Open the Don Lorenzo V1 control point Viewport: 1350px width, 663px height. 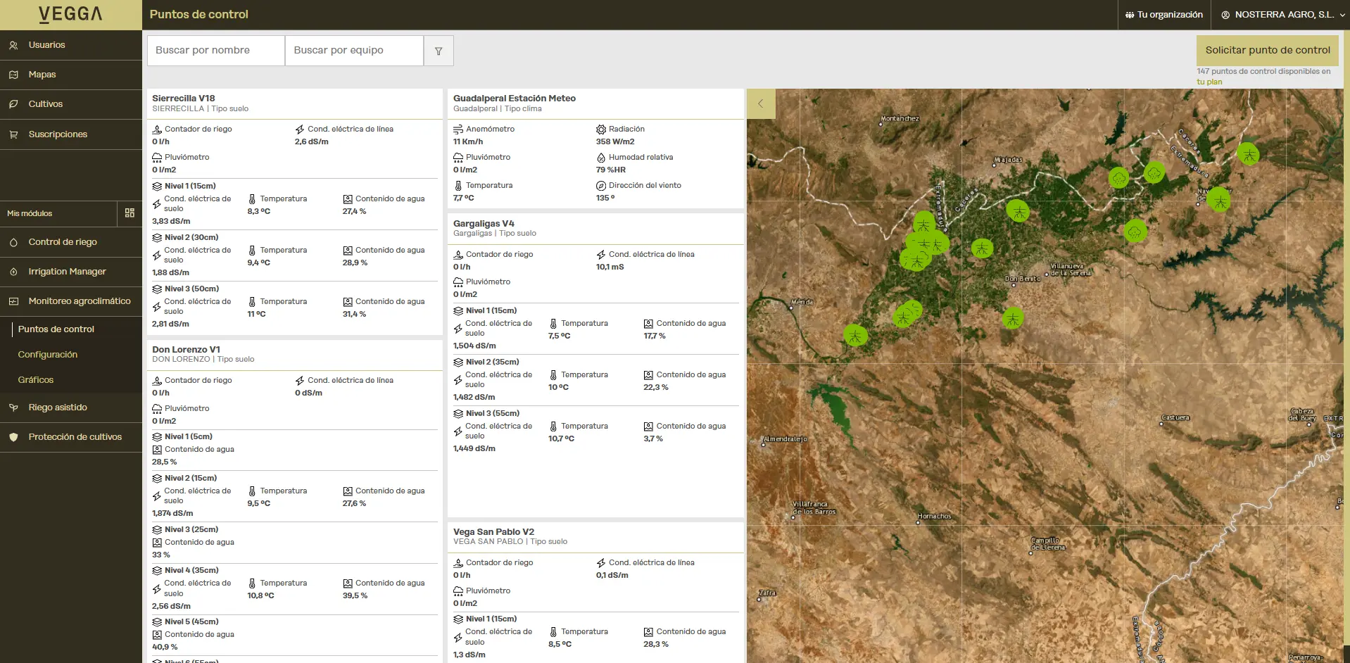(186, 350)
